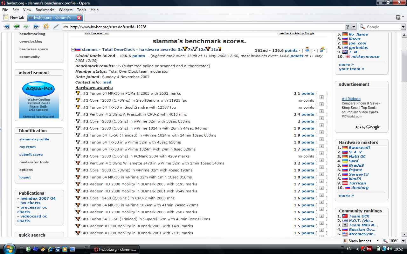
Task: Click the trophy beside #3 Radeon HD 2300 3Dmark 2003
Action: [78, 184]
